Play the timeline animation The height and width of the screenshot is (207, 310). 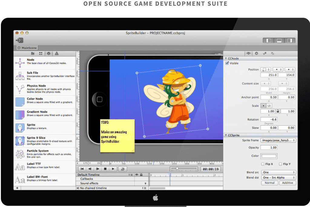[x=113, y=169]
